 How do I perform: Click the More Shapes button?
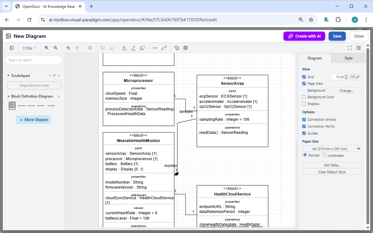coord(33,119)
